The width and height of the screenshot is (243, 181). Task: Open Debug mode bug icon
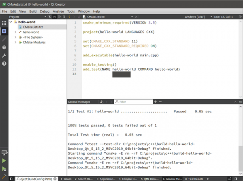(4, 47)
